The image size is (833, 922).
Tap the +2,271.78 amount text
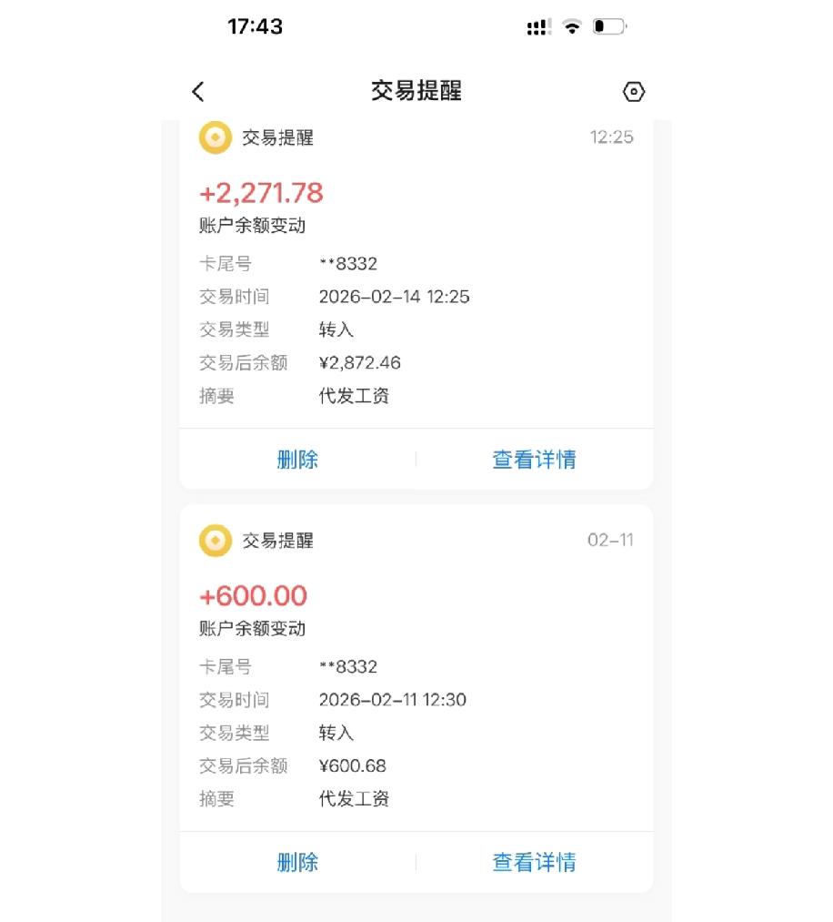[261, 193]
